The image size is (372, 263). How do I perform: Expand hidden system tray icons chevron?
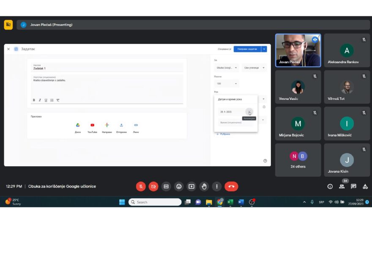pos(304,202)
